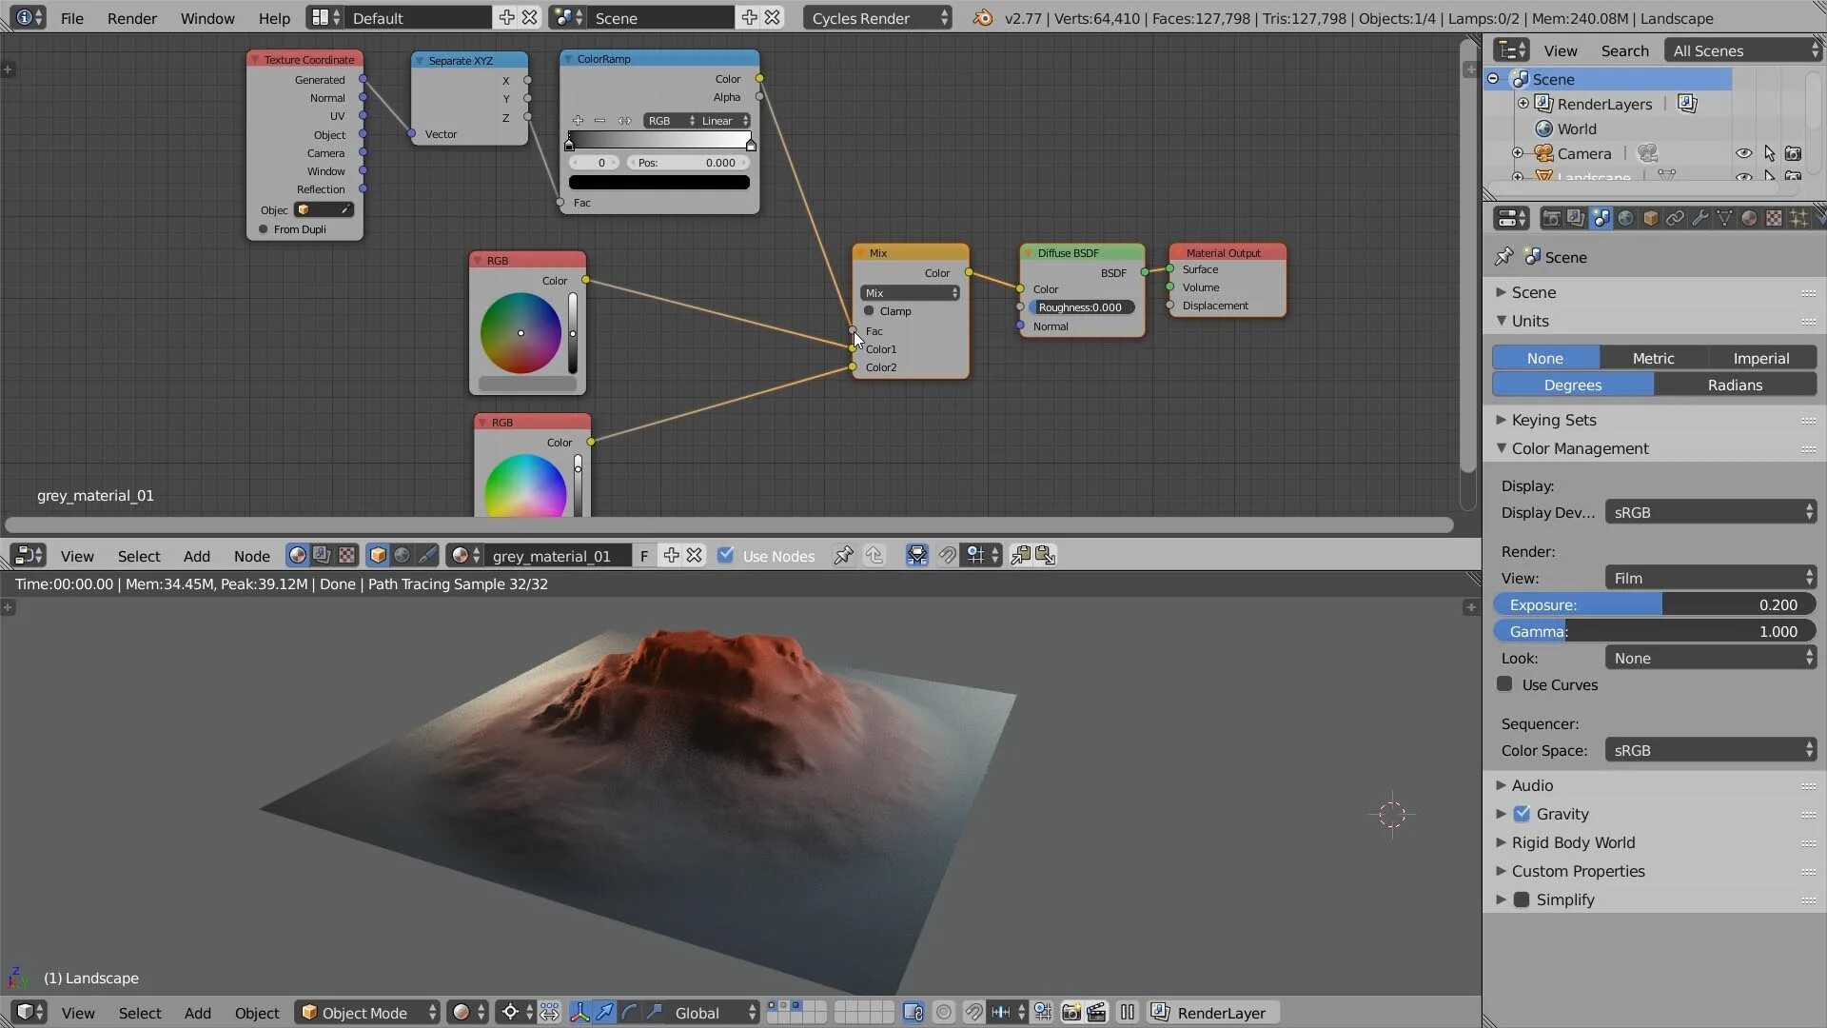1827x1028 pixels.
Task: Select the Texture checker properties tab
Action: point(1774,218)
